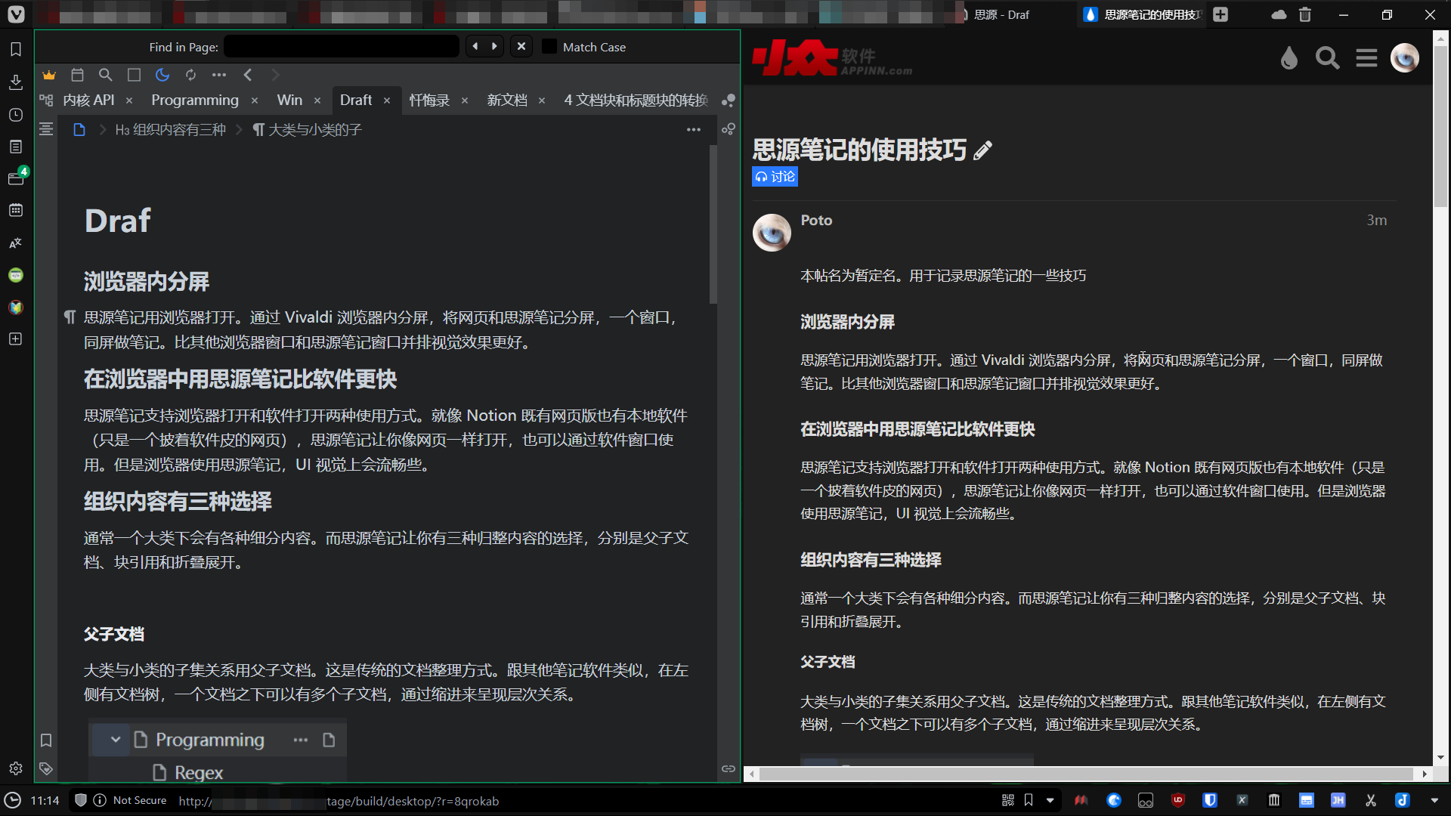Click the search magnifier in SiYuan toolbar

(x=106, y=75)
